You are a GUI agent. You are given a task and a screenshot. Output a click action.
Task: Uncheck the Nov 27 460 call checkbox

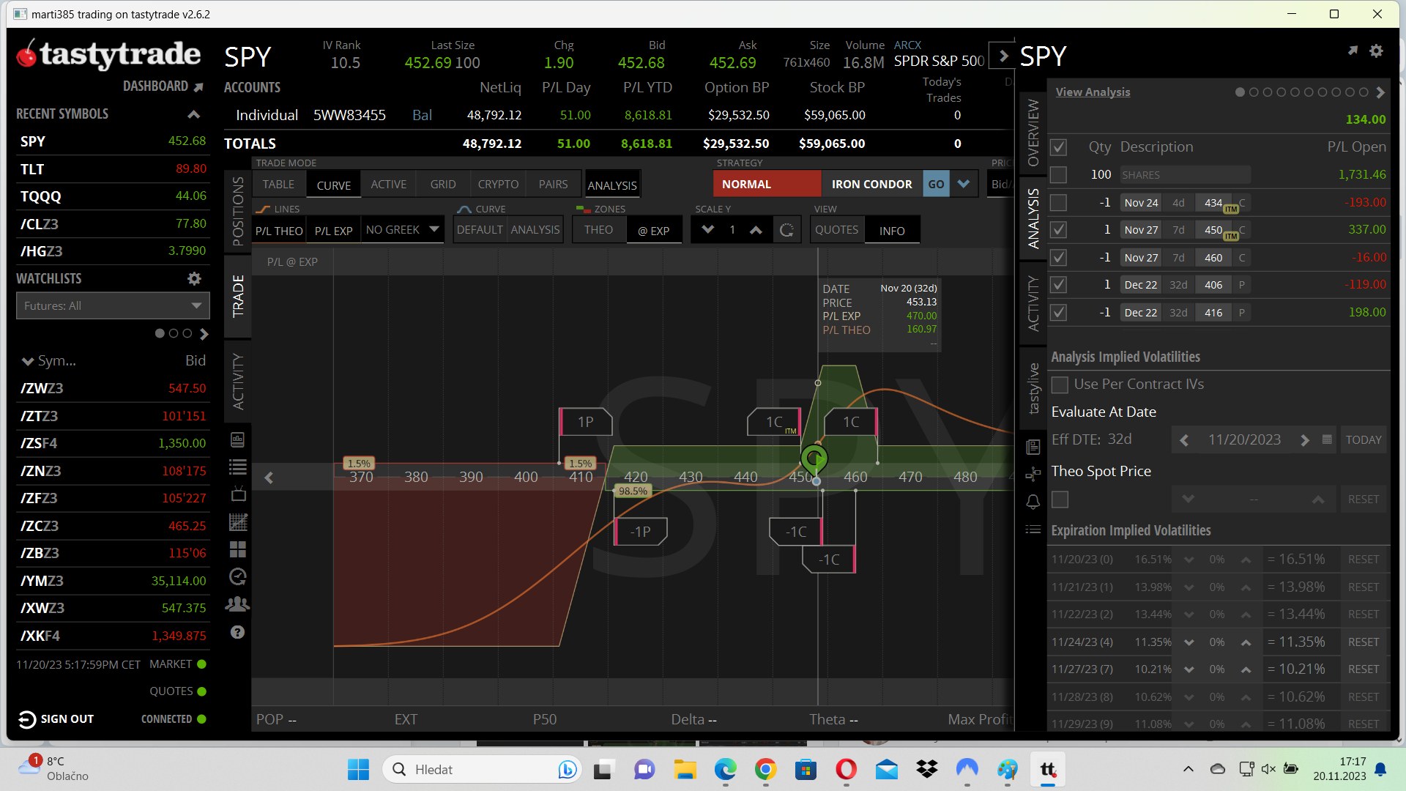(1058, 258)
